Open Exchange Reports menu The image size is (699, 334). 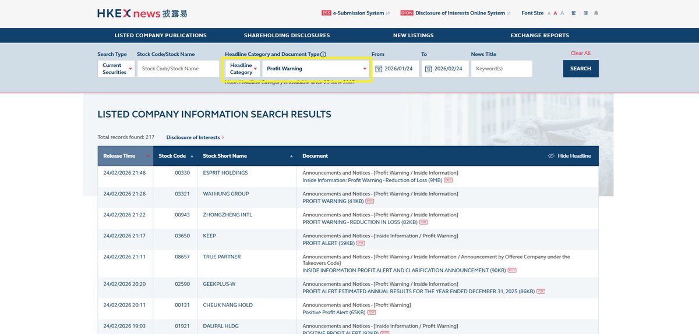pyautogui.click(x=540, y=35)
